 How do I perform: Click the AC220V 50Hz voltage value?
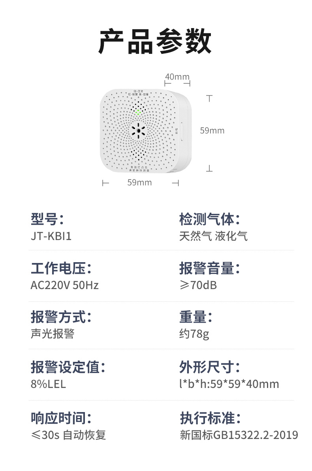pos(64,285)
